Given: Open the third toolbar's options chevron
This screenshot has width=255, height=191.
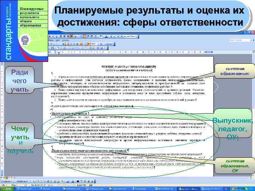Looking at the screenshot, I should [108, 48].
